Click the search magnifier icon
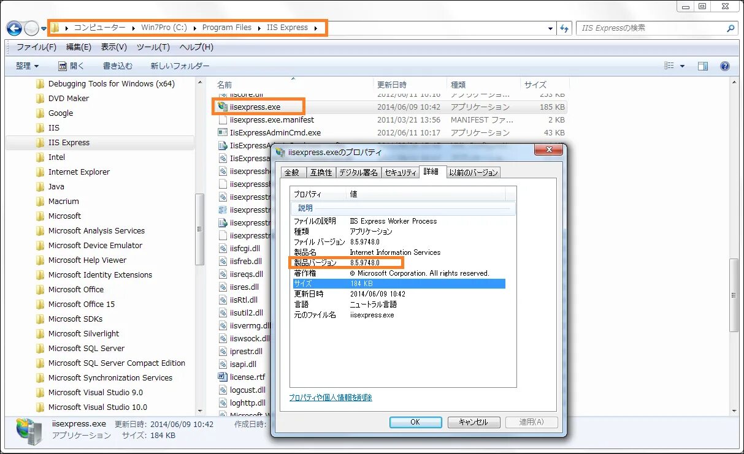The width and height of the screenshot is (744, 454). (731, 28)
